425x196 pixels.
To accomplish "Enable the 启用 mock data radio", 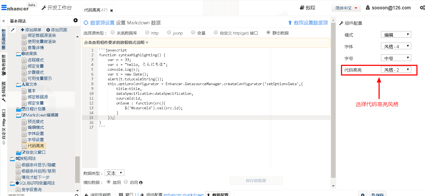I will pyautogui.click(x=126, y=182).
